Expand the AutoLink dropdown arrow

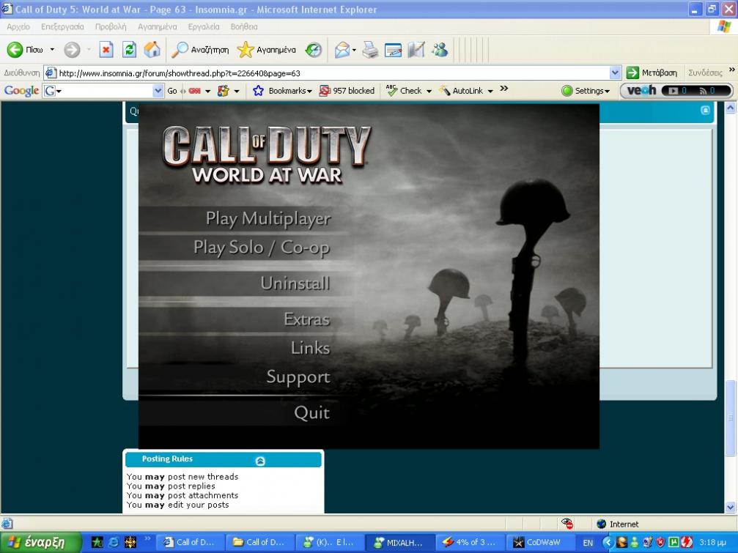490,92
